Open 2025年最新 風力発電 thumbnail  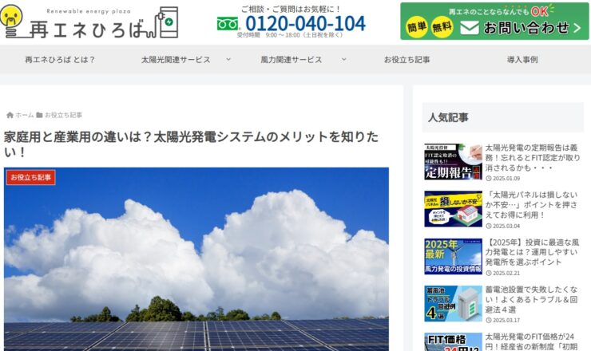(453, 256)
